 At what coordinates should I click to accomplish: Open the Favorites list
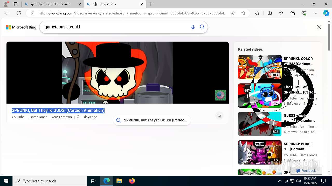(x=281, y=13)
